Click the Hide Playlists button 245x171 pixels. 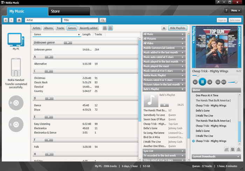coord(178,28)
